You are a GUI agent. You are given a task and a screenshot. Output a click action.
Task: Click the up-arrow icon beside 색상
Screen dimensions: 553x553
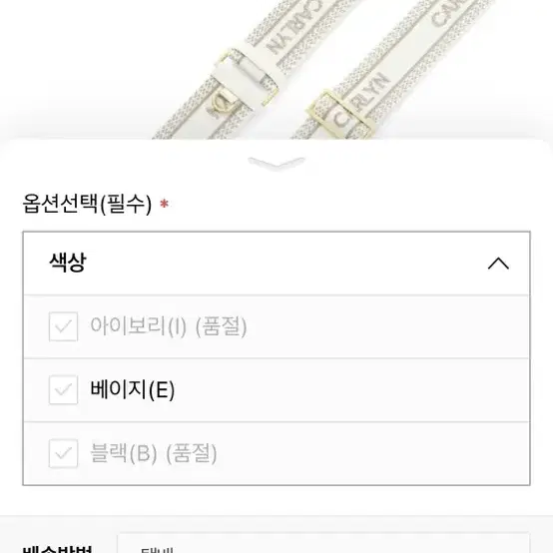tap(498, 264)
